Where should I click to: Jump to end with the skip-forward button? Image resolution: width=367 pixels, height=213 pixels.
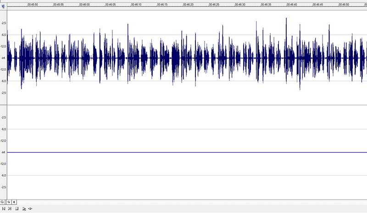click(x=10, y=209)
